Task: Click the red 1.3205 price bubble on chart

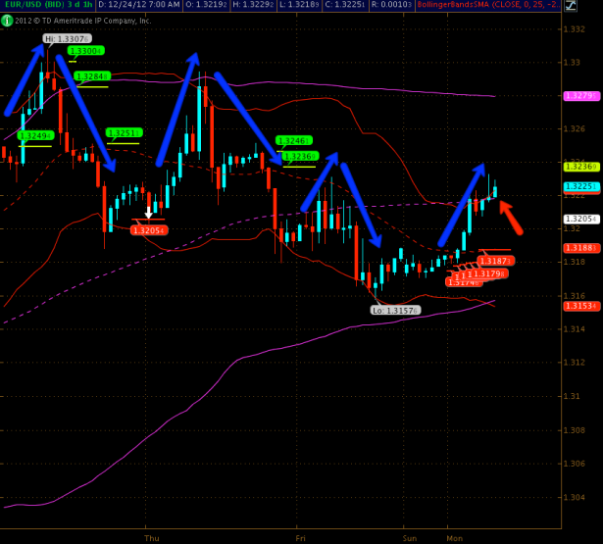Action: click(x=148, y=230)
